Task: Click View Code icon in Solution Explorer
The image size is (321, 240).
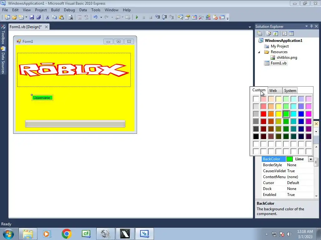Action: 285,33
